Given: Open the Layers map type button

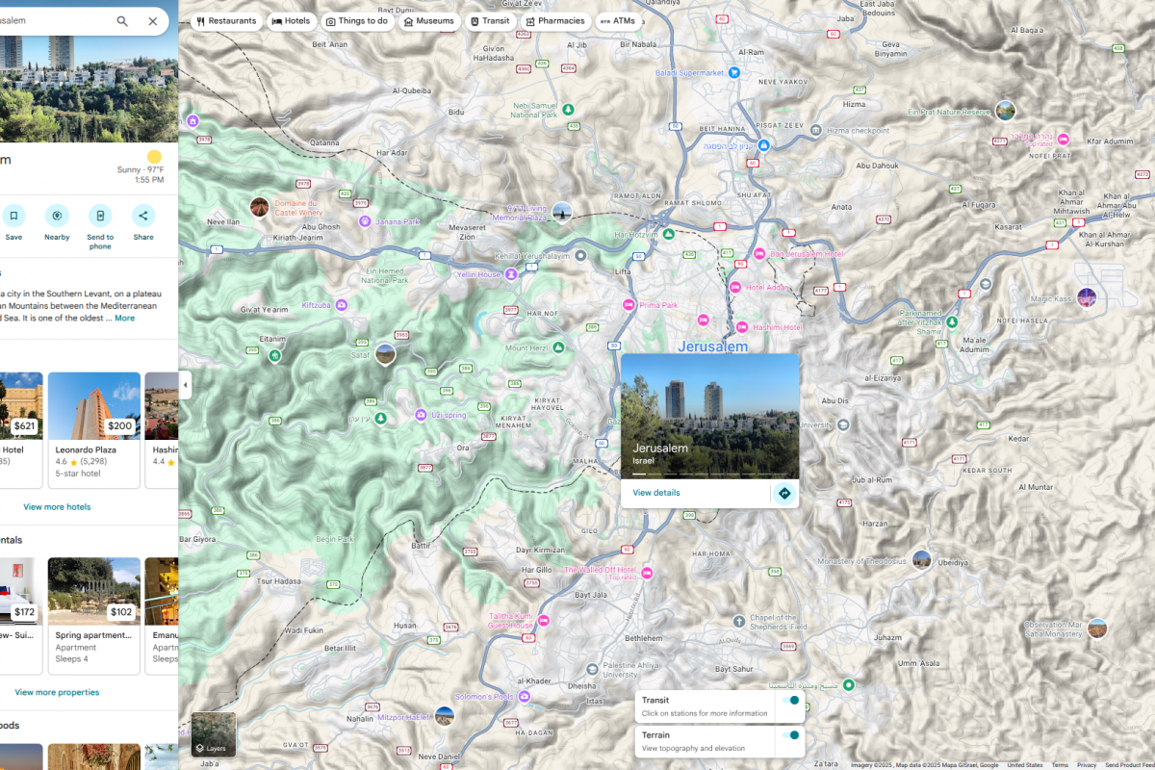Looking at the screenshot, I should click(x=213, y=734).
